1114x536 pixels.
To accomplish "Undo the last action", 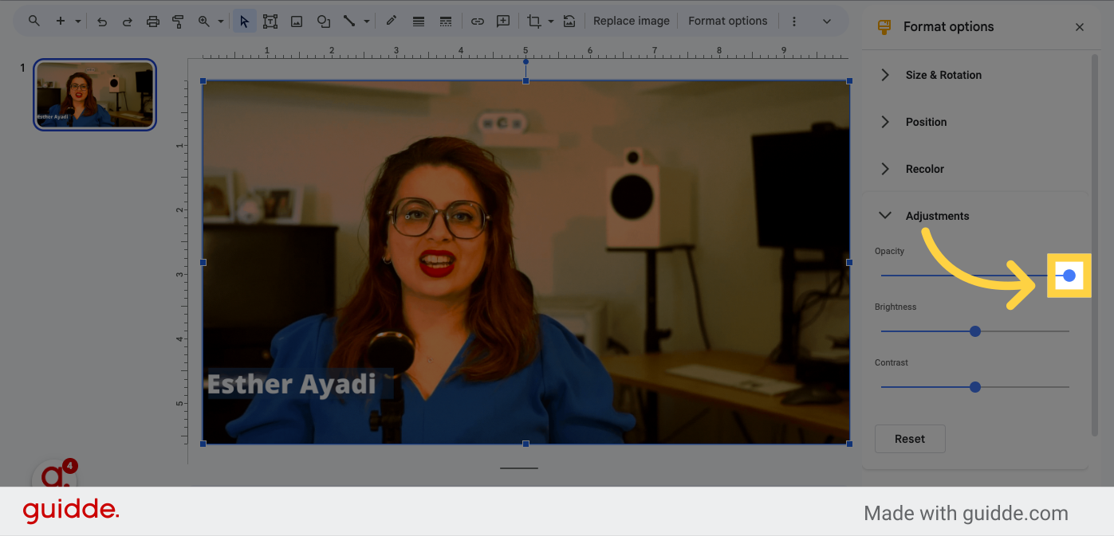I will pyautogui.click(x=102, y=22).
